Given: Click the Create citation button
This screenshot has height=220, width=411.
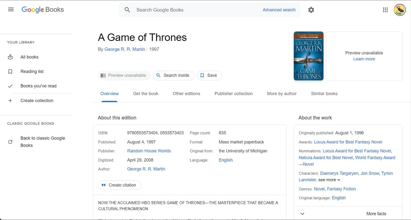Looking at the screenshot, I should point(119,185).
